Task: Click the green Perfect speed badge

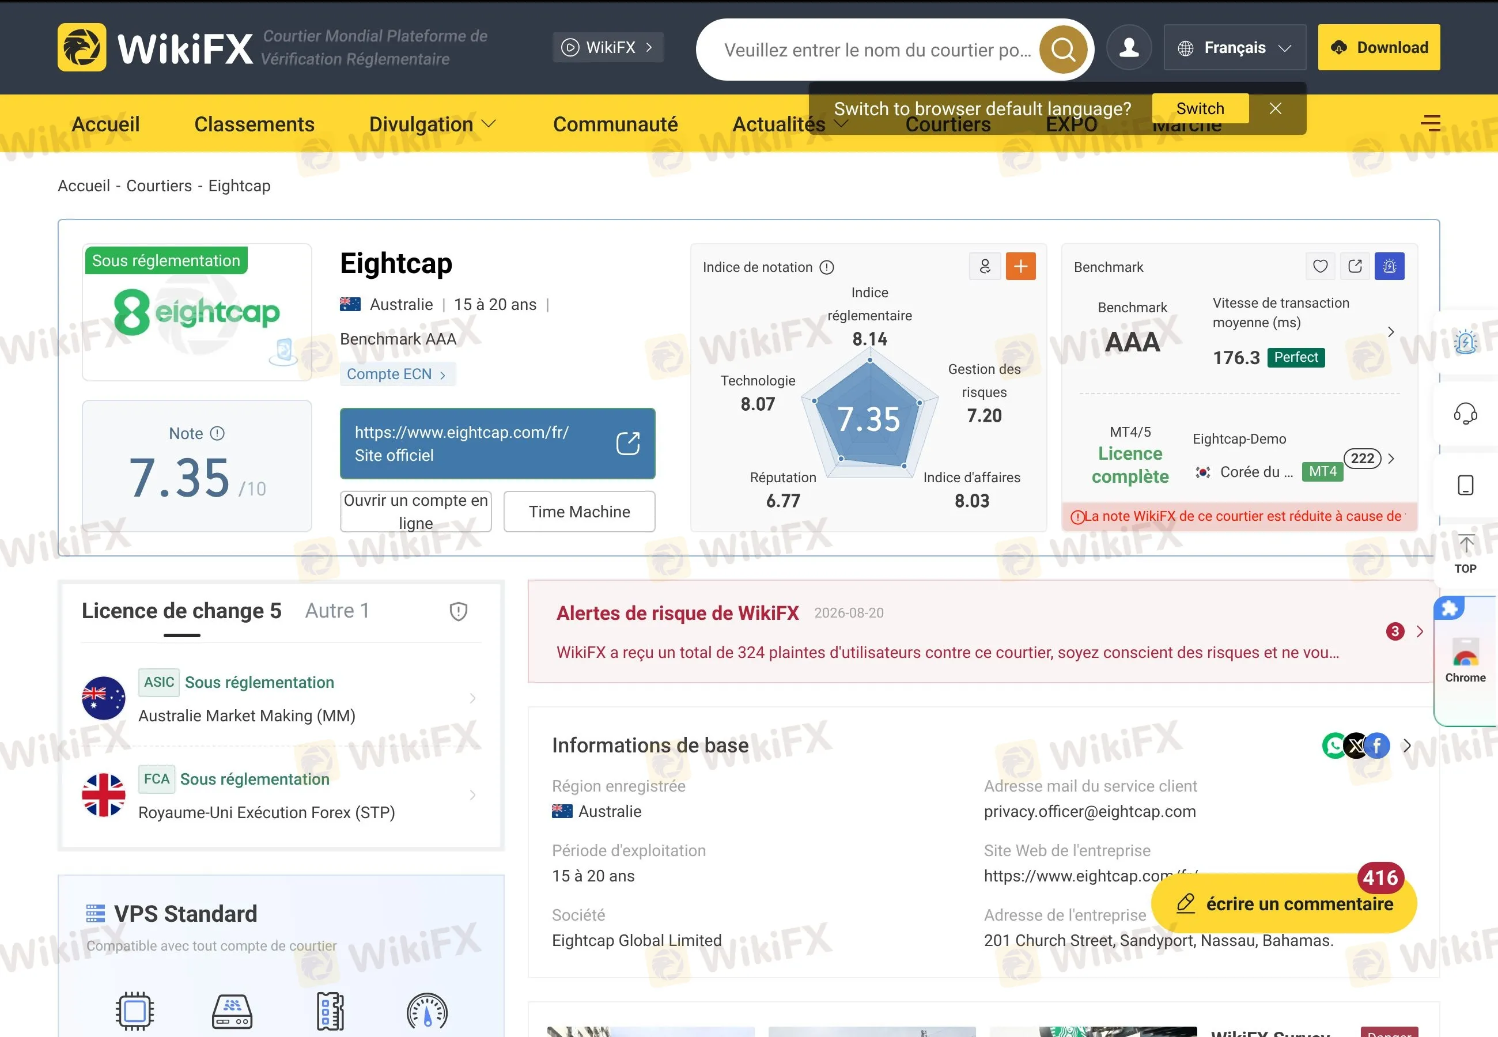Action: (x=1296, y=357)
